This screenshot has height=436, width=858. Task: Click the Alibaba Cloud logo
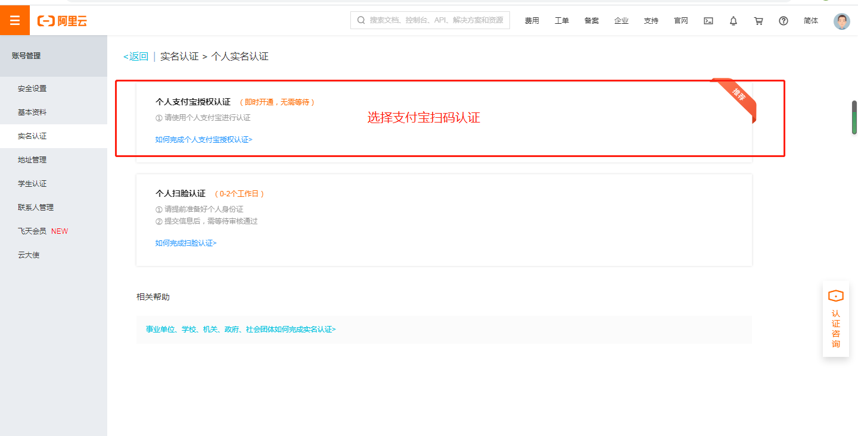coord(63,21)
